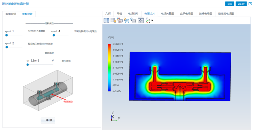
Task: Click the legend value 2.0625e+5
Action: [x=118, y=74]
